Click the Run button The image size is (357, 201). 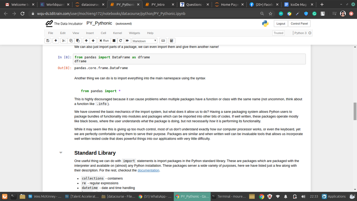104,41
